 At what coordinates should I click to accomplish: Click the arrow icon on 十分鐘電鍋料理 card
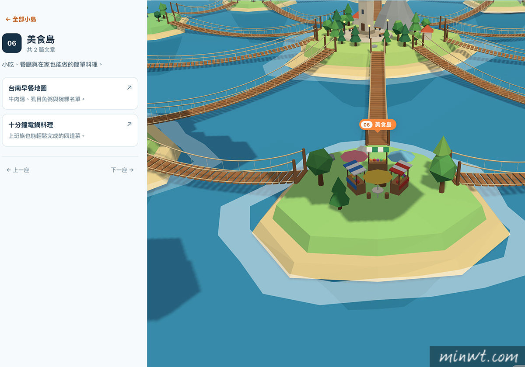pyautogui.click(x=129, y=125)
